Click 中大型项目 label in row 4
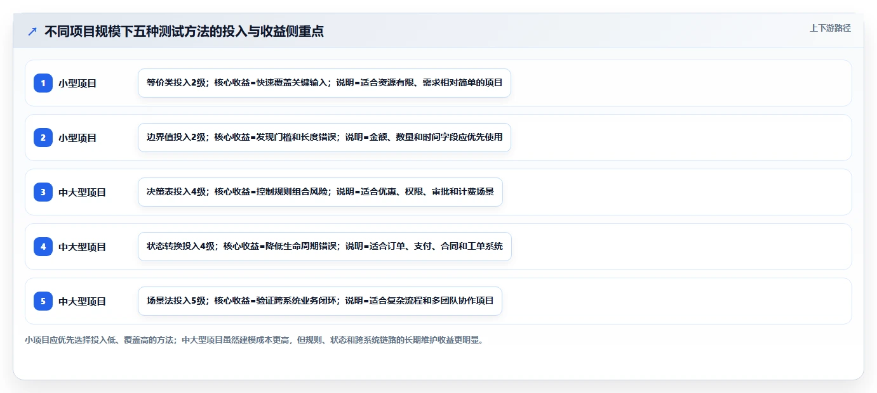 [x=83, y=247]
